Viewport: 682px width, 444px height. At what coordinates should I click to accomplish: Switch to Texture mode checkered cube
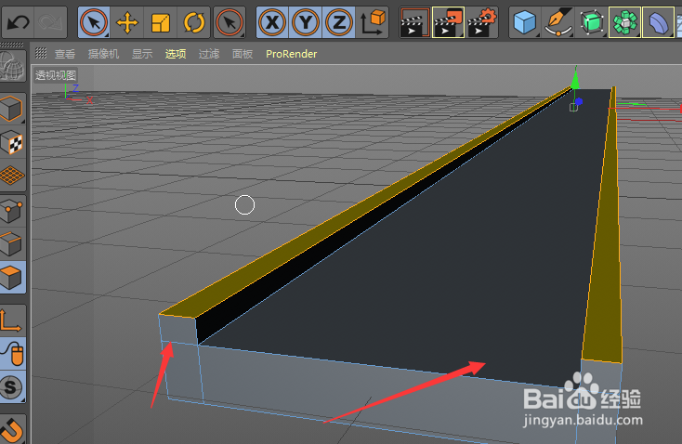tap(13, 142)
